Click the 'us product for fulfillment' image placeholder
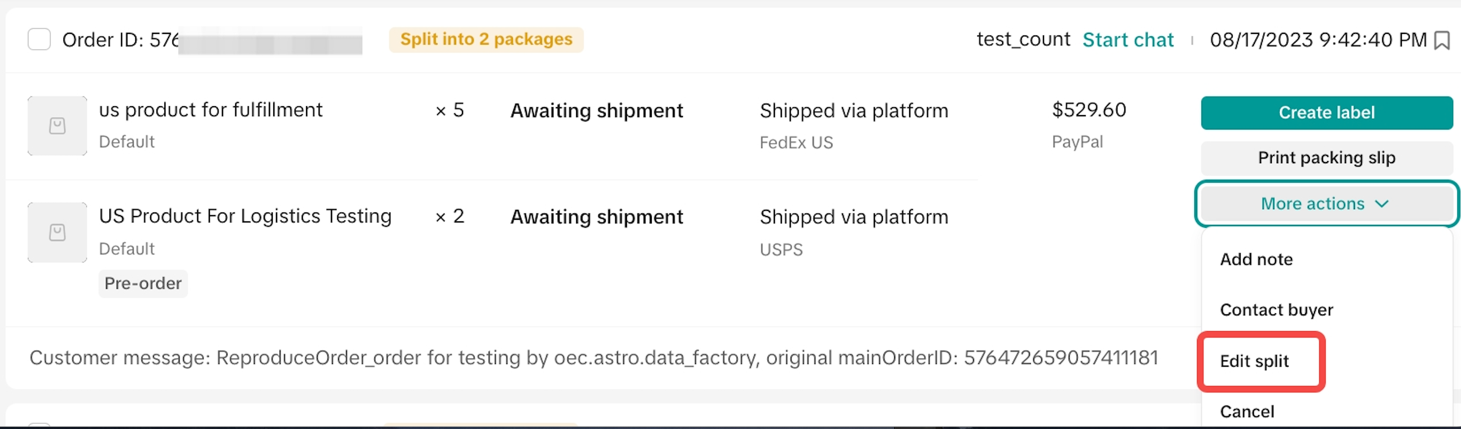The image size is (1461, 429). point(57,126)
